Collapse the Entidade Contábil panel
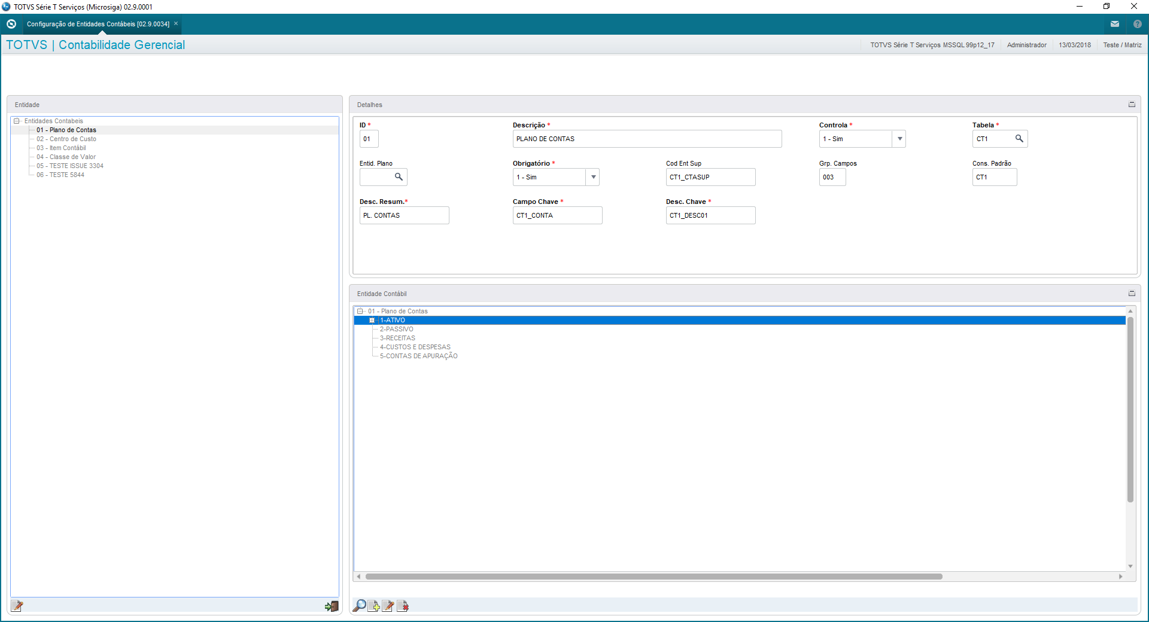 pos(1132,294)
